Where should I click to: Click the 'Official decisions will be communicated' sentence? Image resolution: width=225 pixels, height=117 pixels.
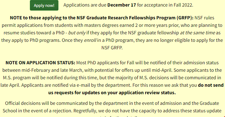(x=46, y=103)
